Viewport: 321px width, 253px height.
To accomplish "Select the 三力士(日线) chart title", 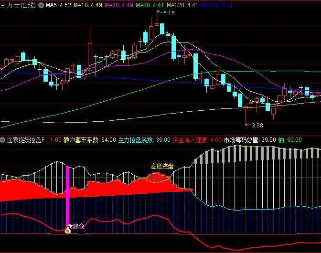I will (x=18, y=5).
